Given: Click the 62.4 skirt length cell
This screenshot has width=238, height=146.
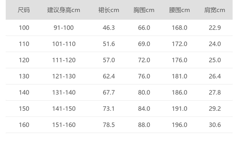Looking at the screenshot, I should tap(109, 76).
